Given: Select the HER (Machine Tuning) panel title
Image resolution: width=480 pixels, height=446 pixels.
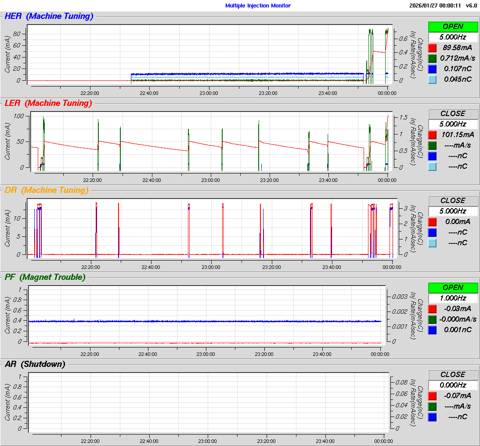Looking at the screenshot, I should tap(49, 16).
